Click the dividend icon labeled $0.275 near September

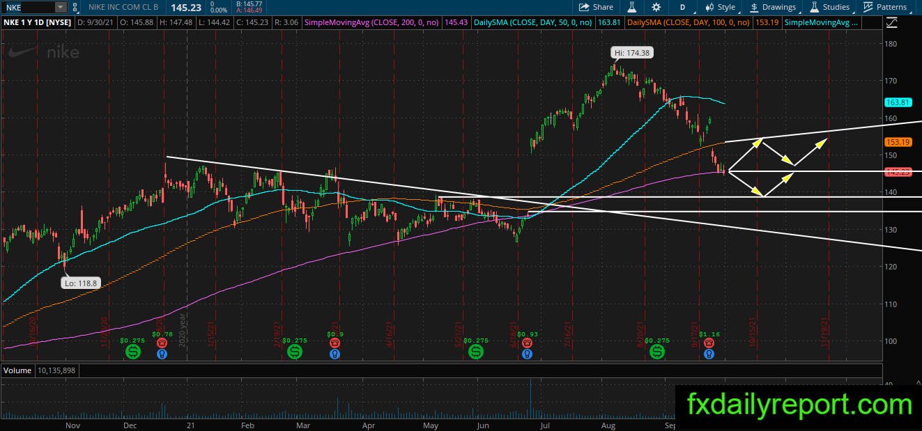click(x=657, y=352)
